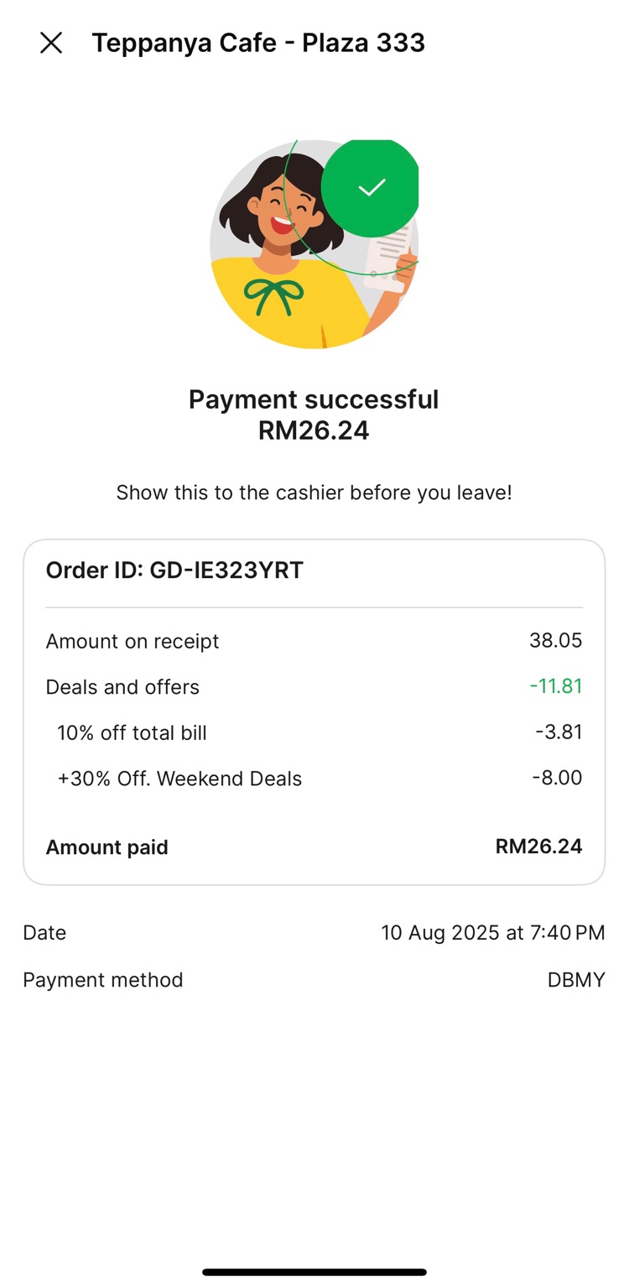This screenshot has height=1287, width=629.
Task: Tap the 10% off total bill deal
Action: [x=132, y=733]
